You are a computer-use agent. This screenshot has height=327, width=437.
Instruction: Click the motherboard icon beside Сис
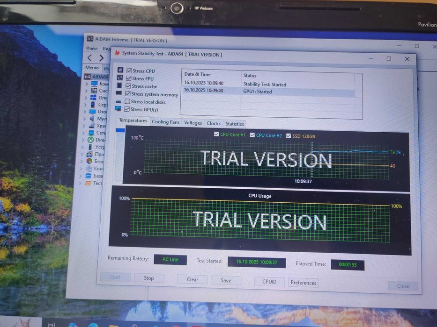[x=94, y=90]
